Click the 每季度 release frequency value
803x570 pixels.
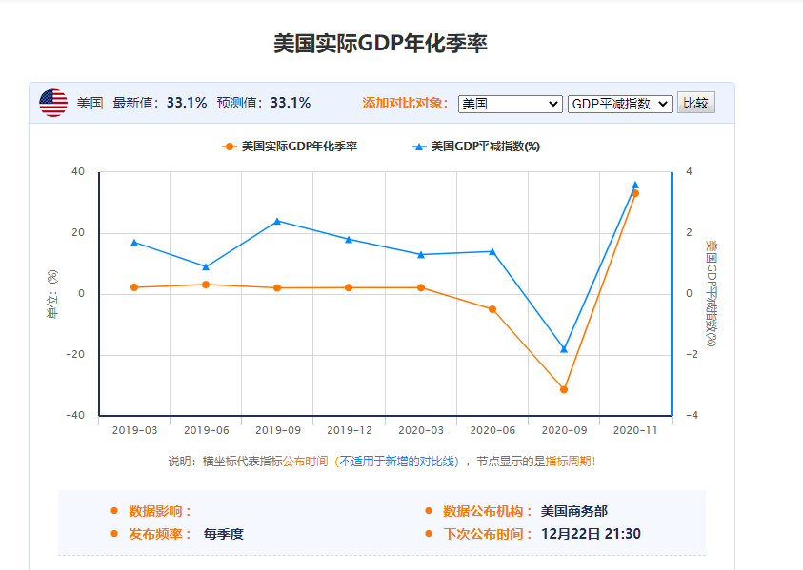click(223, 534)
